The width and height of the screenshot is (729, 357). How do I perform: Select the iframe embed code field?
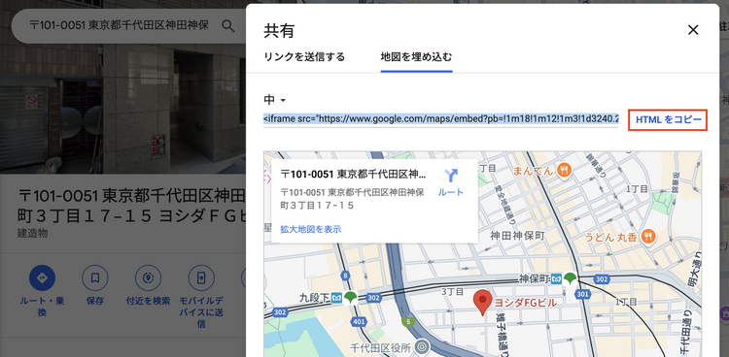[x=440, y=119]
